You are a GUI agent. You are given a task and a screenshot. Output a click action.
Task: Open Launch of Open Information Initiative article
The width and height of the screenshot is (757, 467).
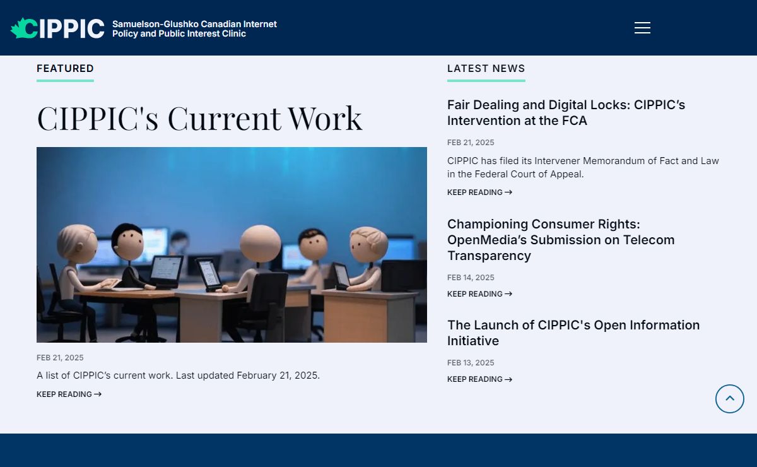coord(573,333)
